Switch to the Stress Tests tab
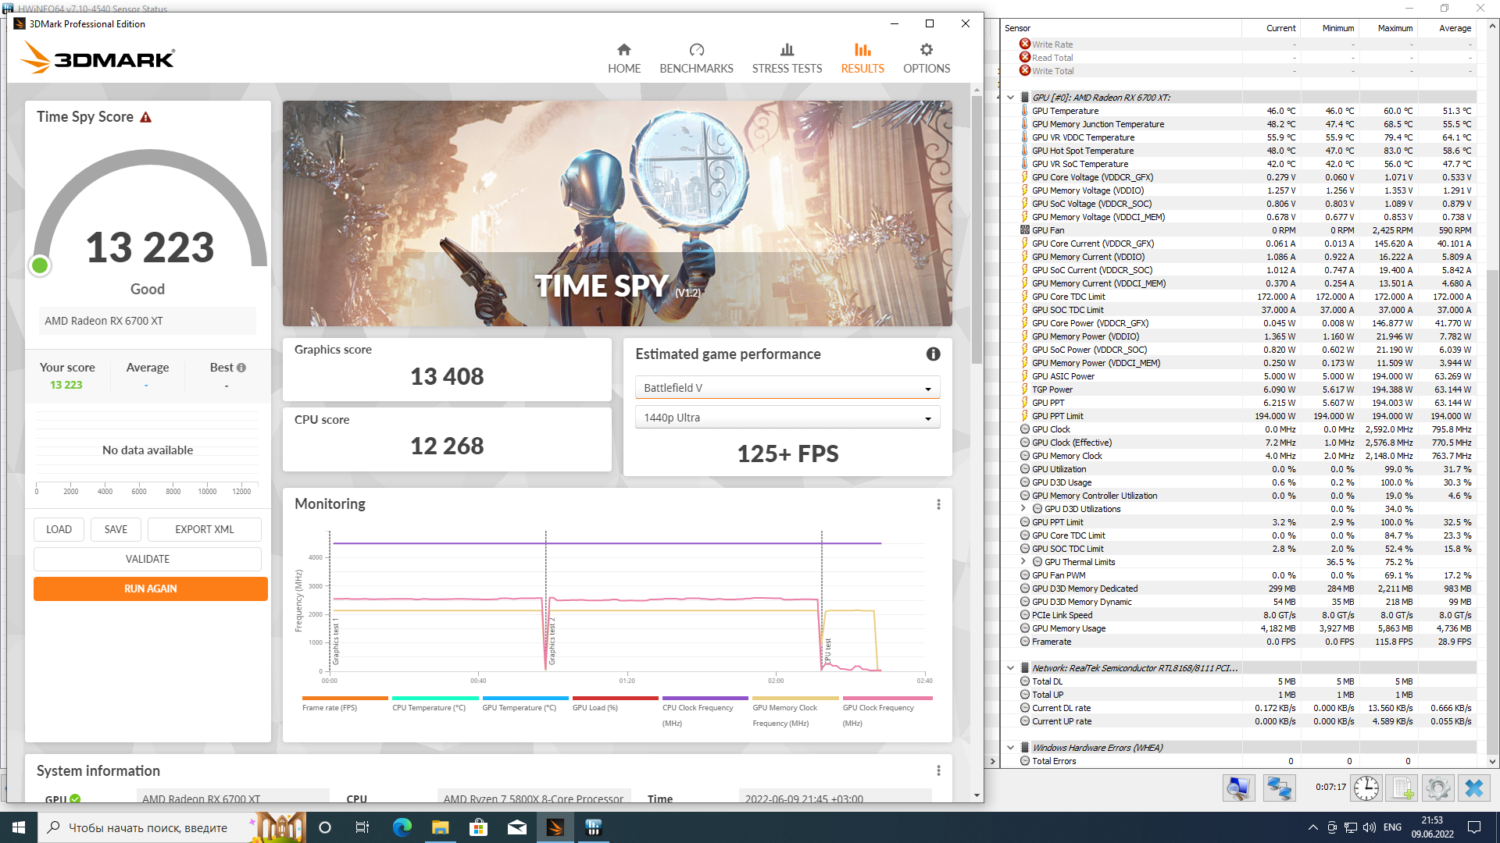Viewport: 1500px width, 843px height. pos(787,59)
